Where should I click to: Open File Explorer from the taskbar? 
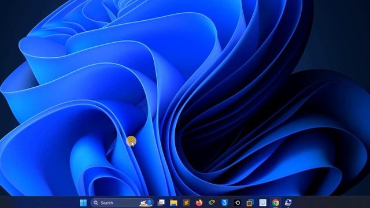173,203
